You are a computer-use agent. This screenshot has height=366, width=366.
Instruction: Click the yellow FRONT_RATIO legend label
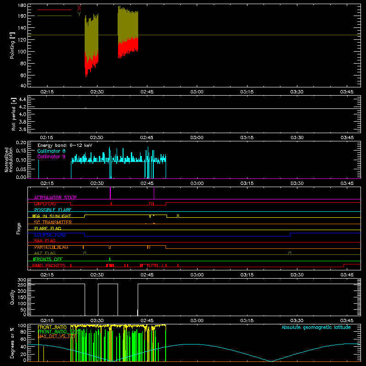(x=52, y=328)
